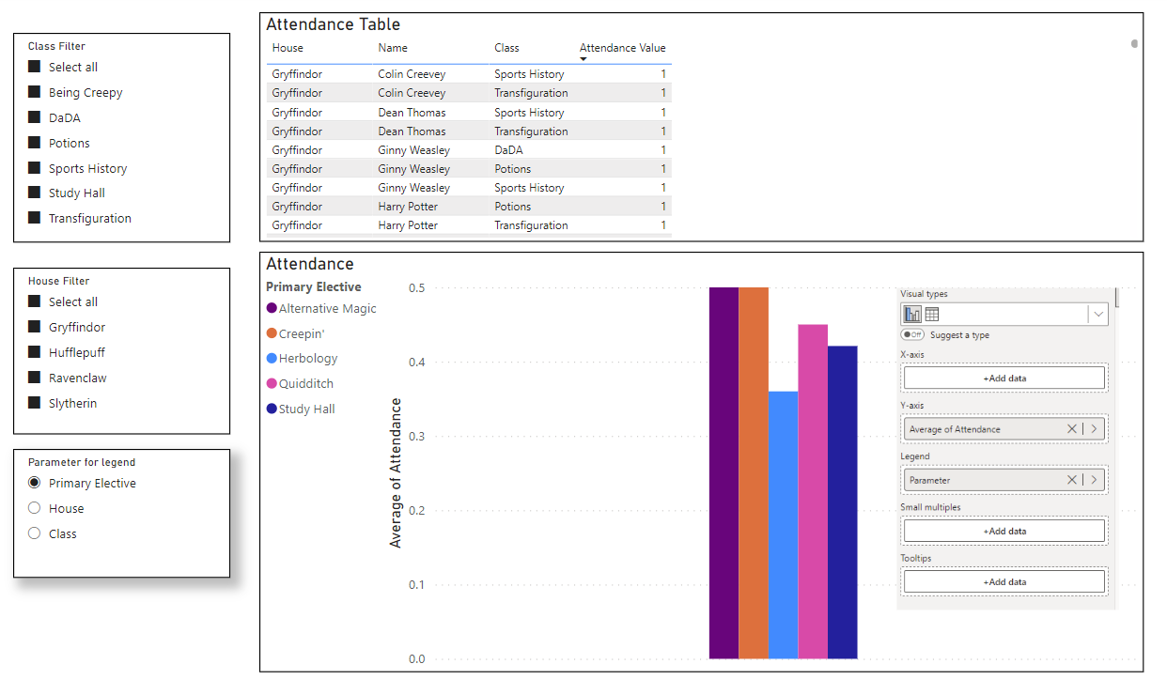Click Parameter Legend field pill
Viewport: 1167px width, 695px height.
[1004, 480]
